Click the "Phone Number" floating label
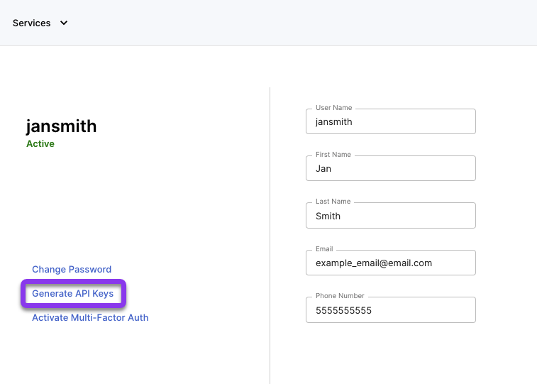Image resolution: width=537 pixels, height=384 pixels. pos(340,295)
